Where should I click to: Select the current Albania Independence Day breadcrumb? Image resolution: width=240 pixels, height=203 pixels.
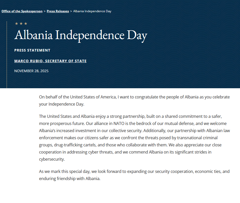(92, 11)
